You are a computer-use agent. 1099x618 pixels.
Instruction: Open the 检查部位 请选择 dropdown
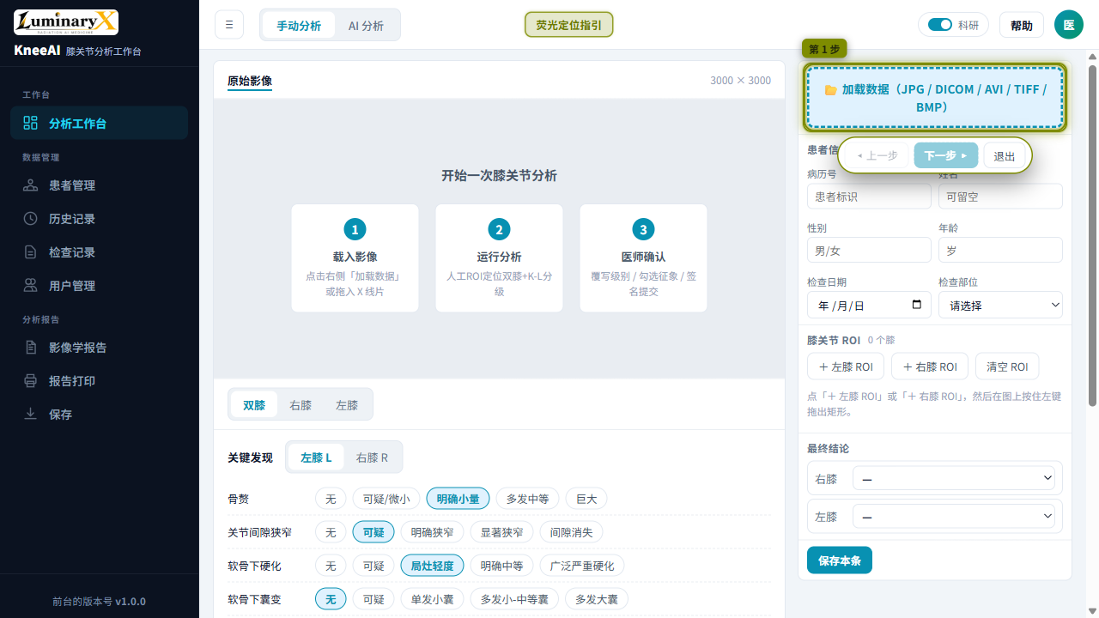pyautogui.click(x=1000, y=306)
